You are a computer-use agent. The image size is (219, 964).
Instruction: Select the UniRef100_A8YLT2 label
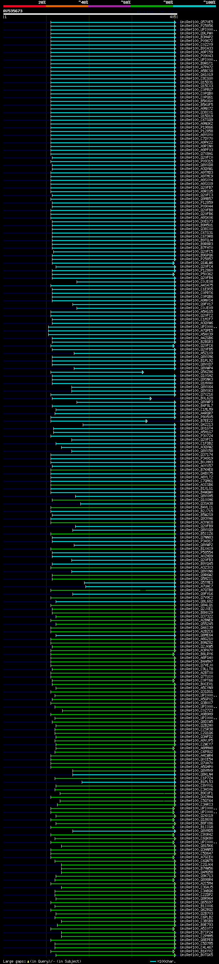[196, 477]
